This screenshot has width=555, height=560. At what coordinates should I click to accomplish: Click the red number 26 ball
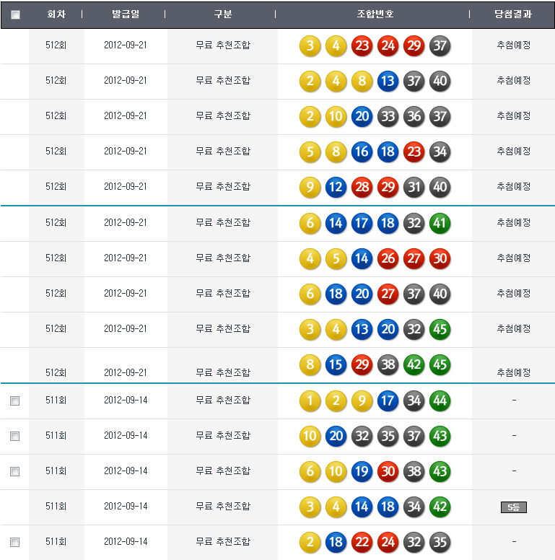[388, 258]
